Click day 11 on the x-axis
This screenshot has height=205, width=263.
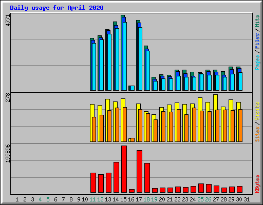pyautogui.click(x=92, y=199)
